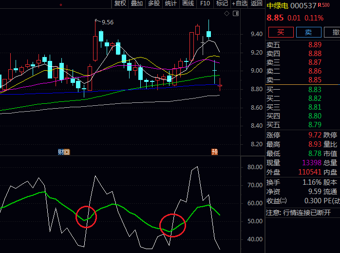Click the 返回 back button
Image resolution: width=340 pixels, height=253 pixels.
pyautogui.click(x=256, y=4)
